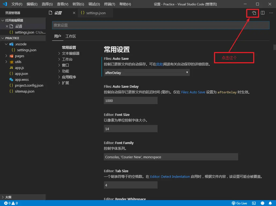Select the app.js file
This screenshot has height=206, width=276.
[x=19, y=68]
